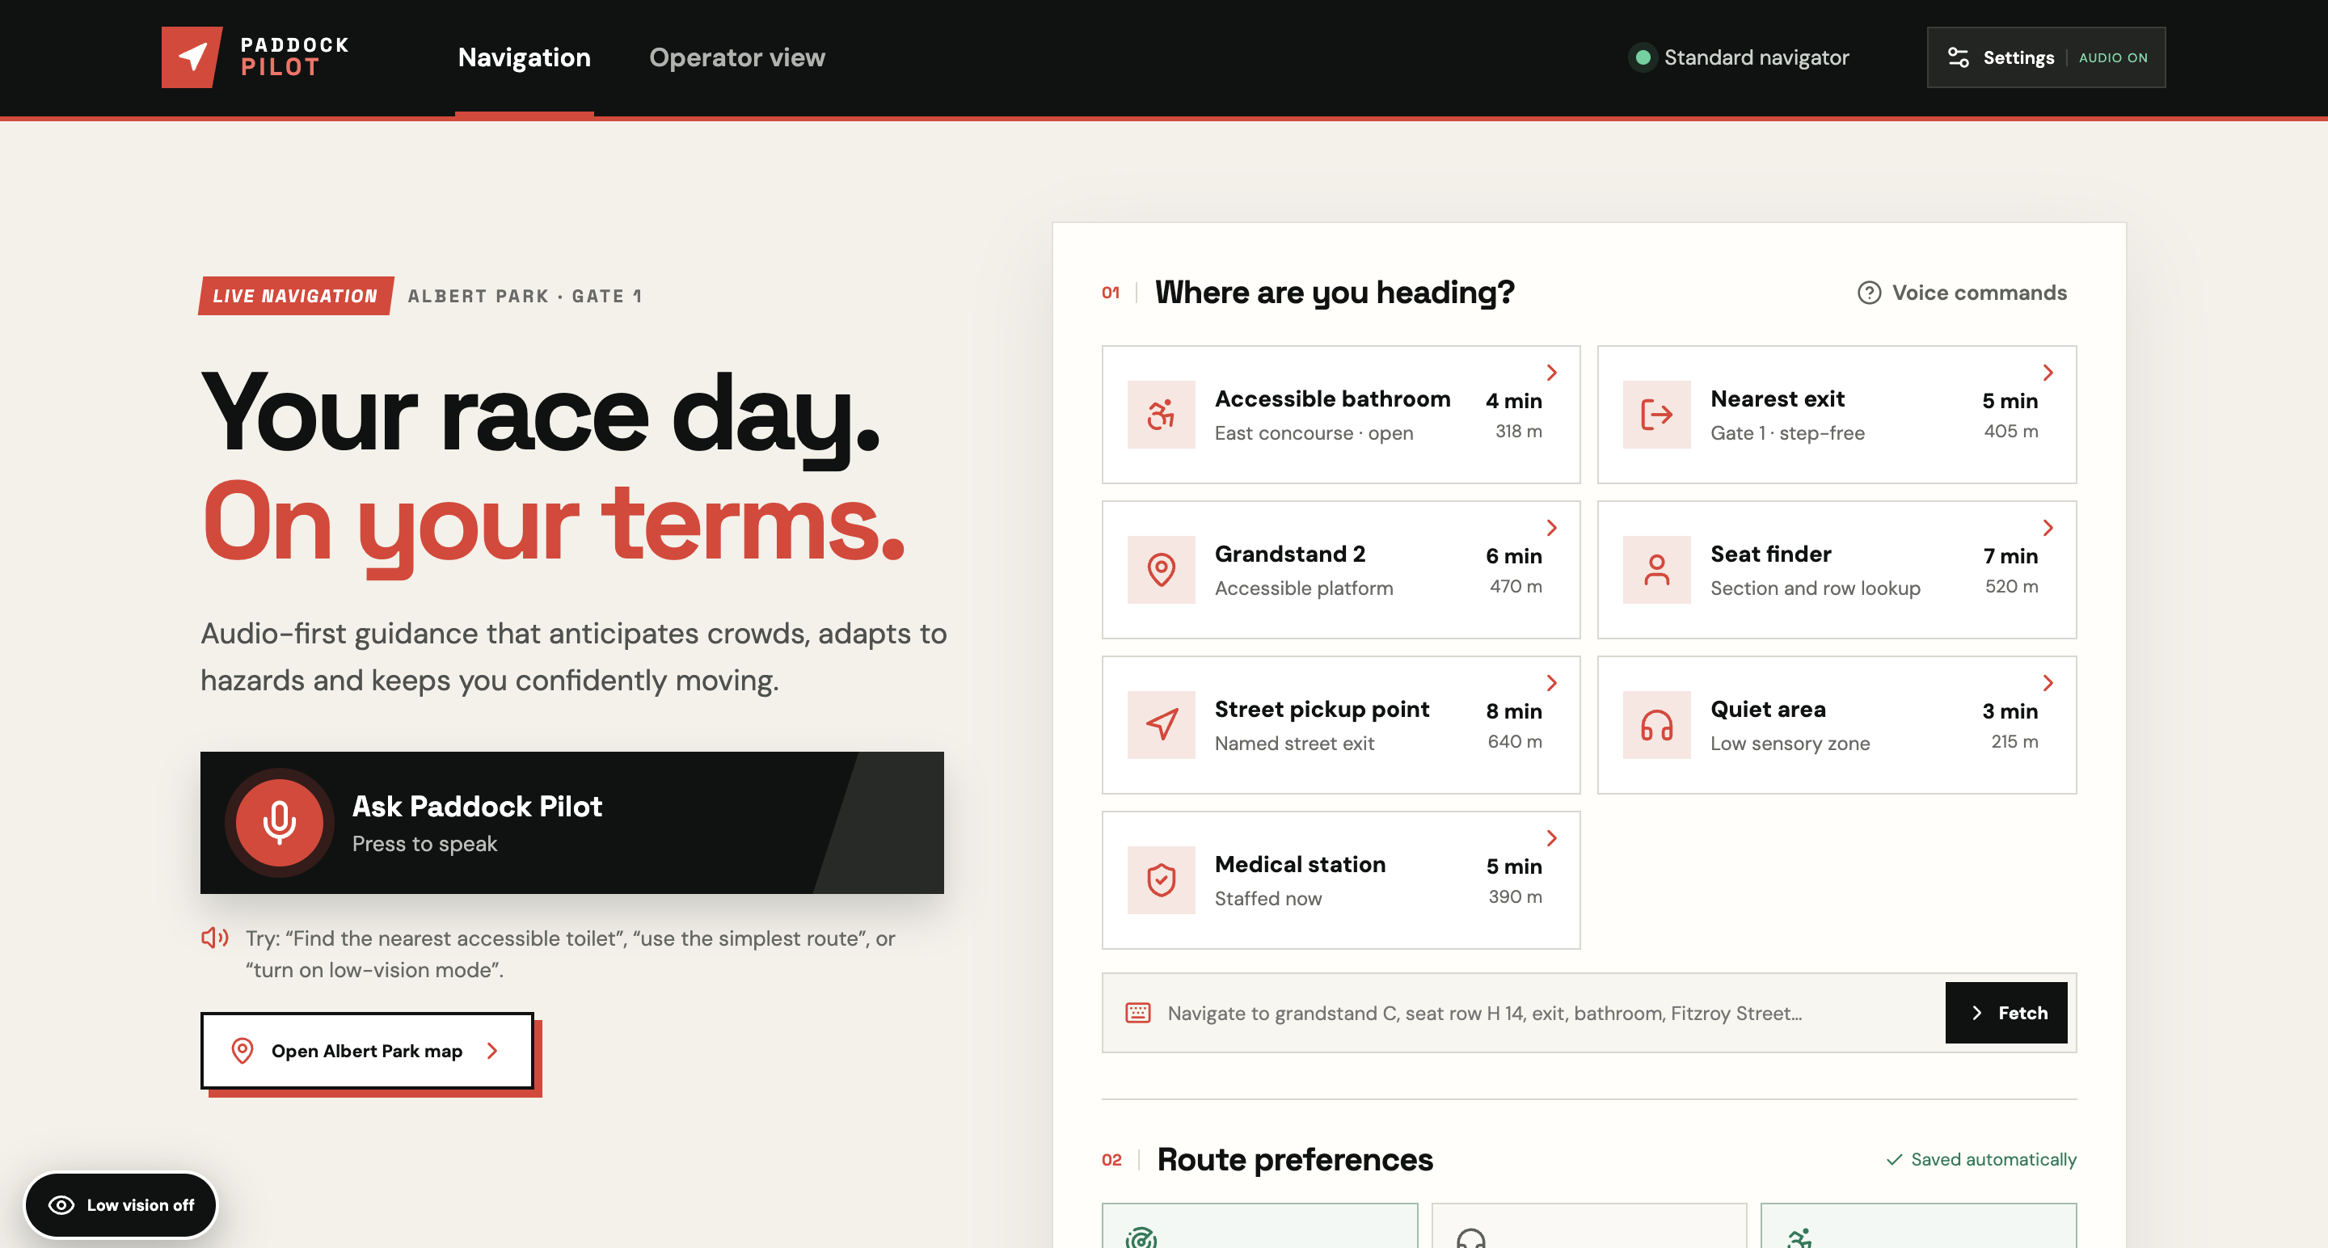This screenshot has width=2328, height=1248.
Task: Click the Paddock Pilot arrow logo
Action: pos(192,57)
